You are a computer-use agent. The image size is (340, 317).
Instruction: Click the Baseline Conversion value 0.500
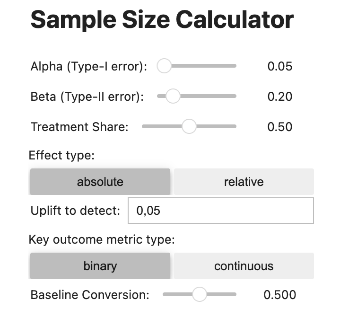click(280, 295)
